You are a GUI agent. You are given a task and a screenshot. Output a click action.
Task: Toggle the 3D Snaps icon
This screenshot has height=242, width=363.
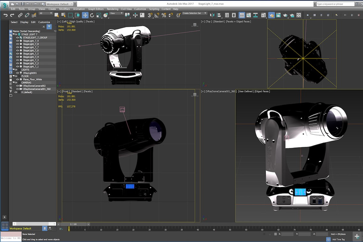point(150,15)
